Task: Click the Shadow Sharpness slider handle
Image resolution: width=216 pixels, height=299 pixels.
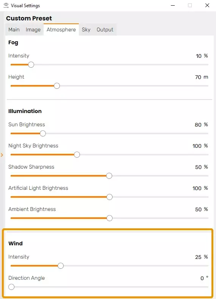Action: click(109, 176)
